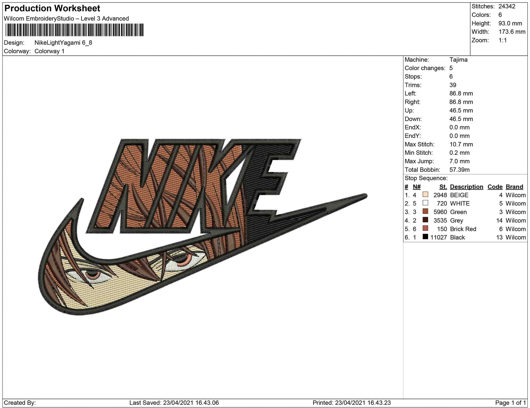Click the "Created By:" footer label
This screenshot has width=530, height=408.
[20, 402]
